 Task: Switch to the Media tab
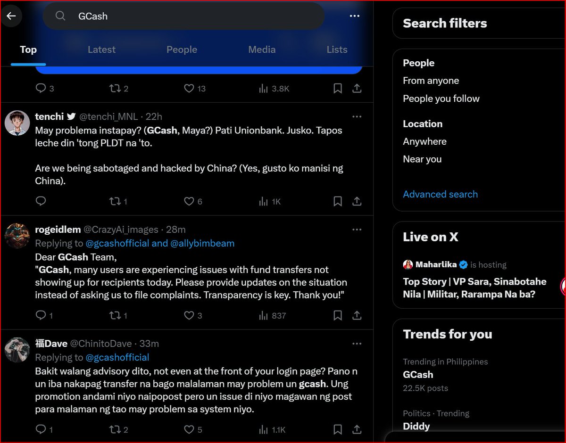[x=262, y=49]
